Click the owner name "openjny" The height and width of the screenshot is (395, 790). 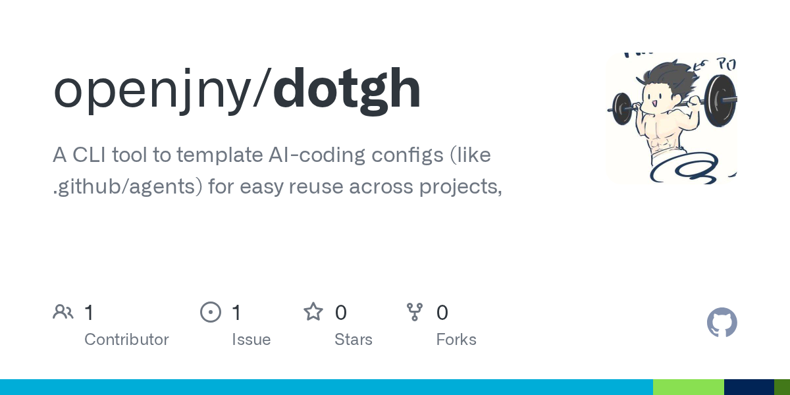point(157,90)
